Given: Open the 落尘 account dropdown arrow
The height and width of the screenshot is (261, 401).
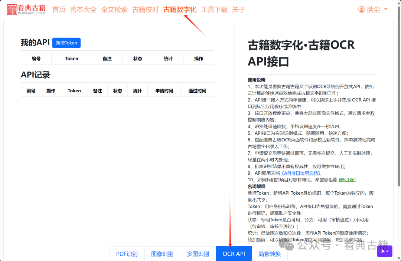Looking at the screenshot, I should [x=385, y=9].
